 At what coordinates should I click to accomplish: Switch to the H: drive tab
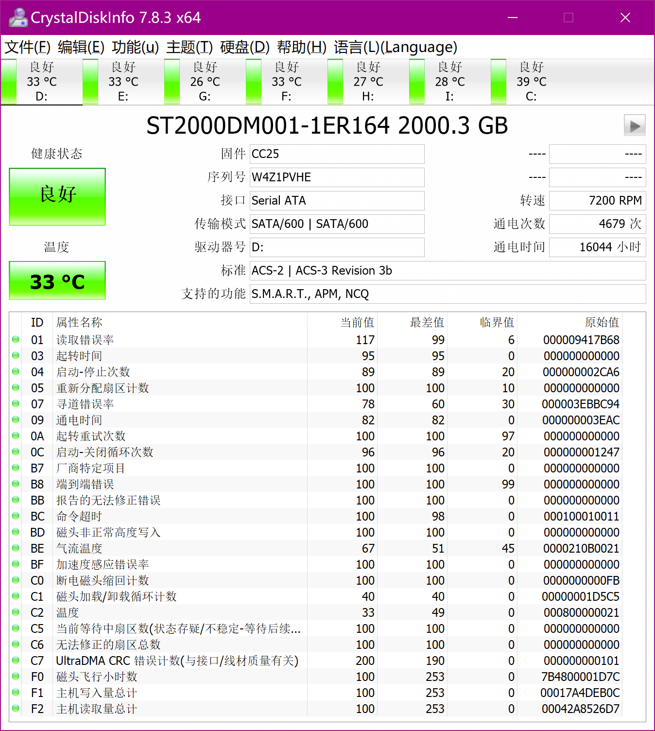pos(368,82)
